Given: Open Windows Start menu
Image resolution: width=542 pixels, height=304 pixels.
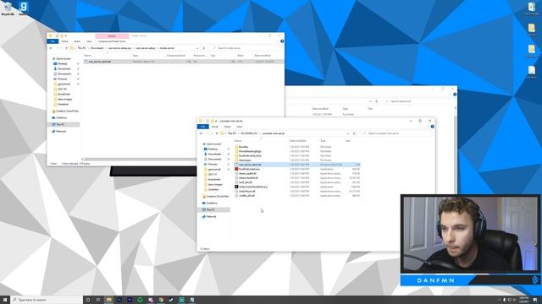Looking at the screenshot, I should (5, 300).
